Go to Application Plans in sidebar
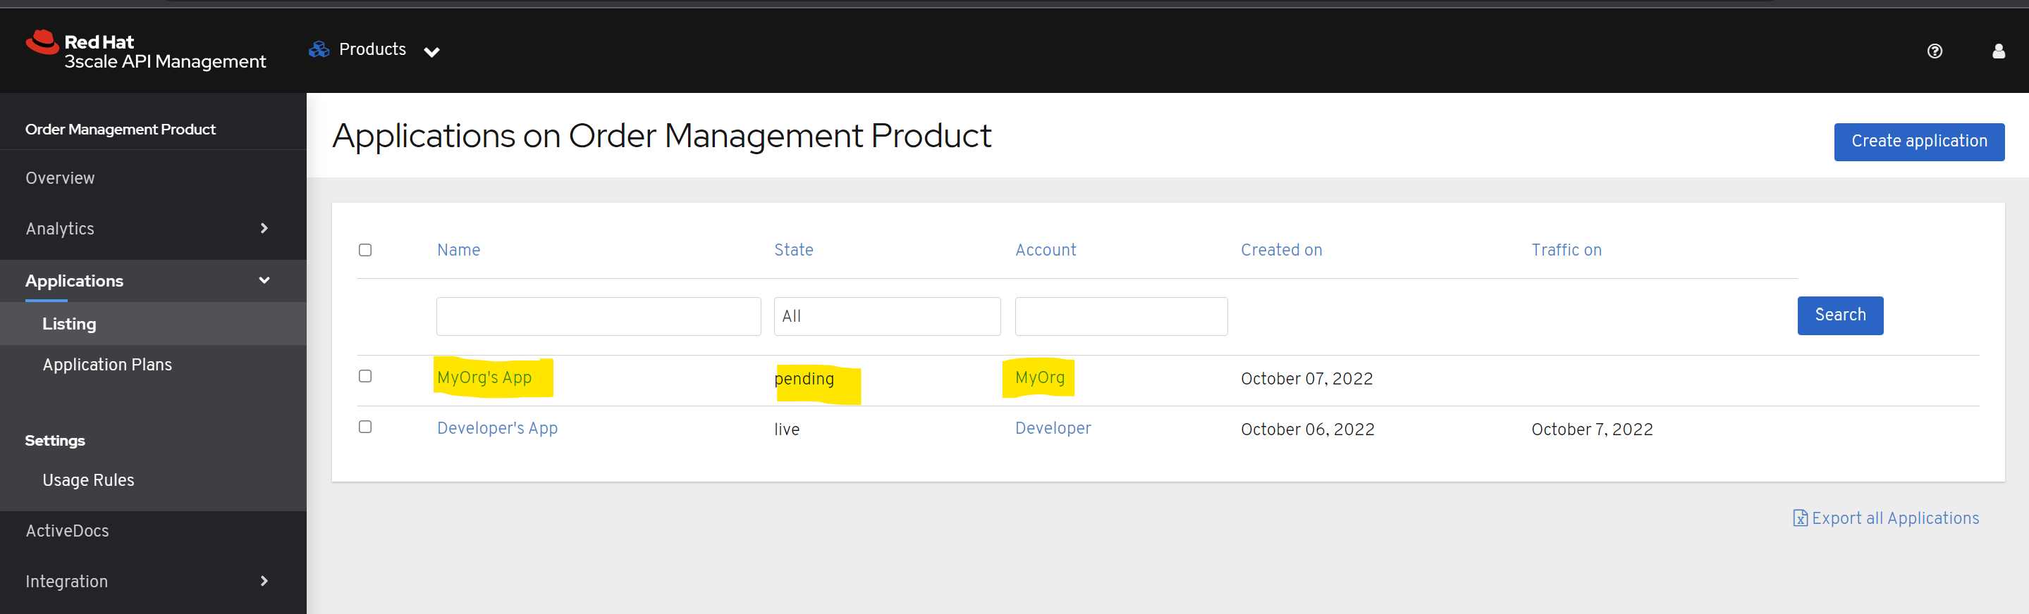 pos(107,365)
